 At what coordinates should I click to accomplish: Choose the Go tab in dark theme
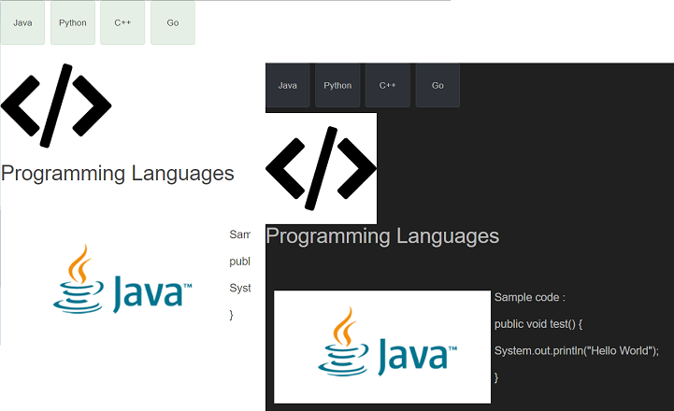(437, 85)
